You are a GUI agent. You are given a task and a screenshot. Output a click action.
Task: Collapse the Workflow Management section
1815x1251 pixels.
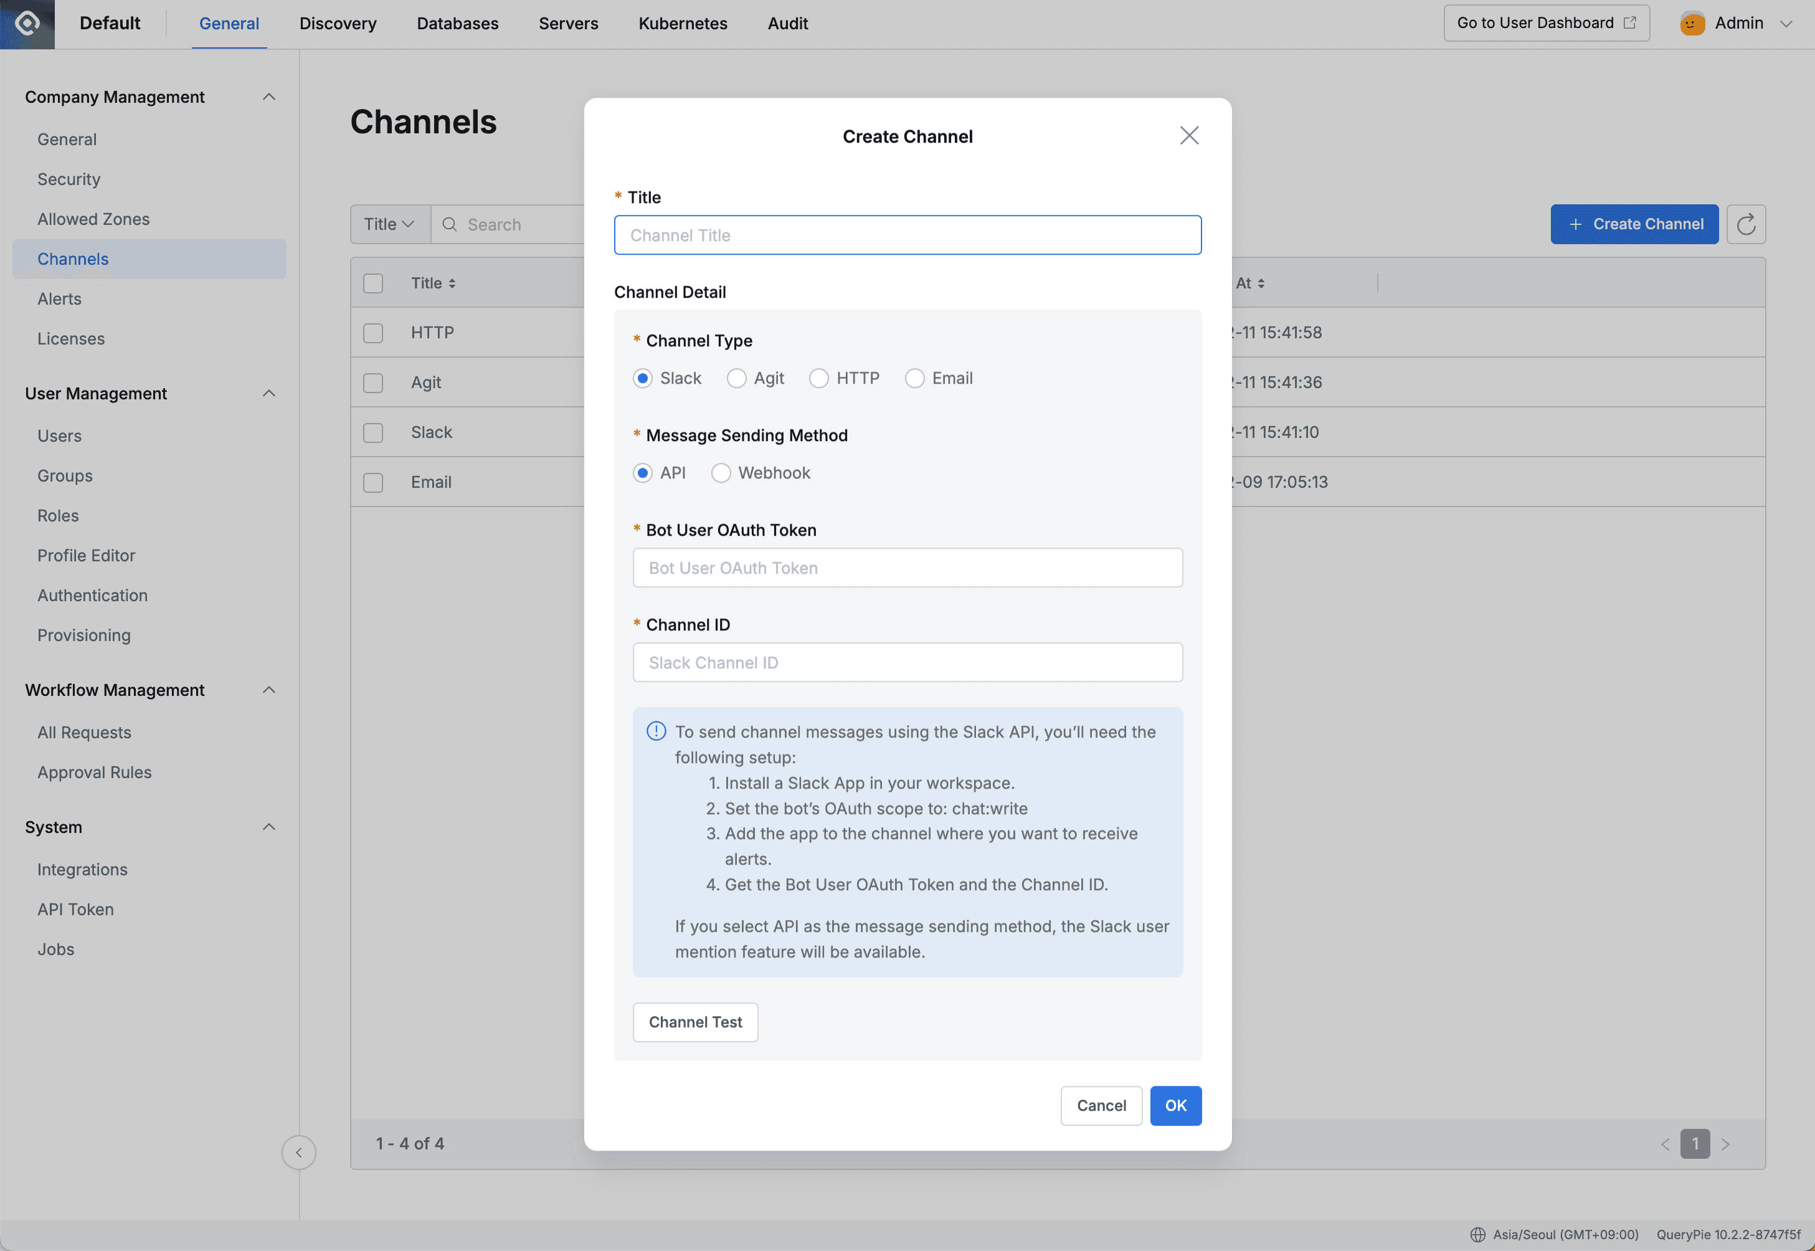pos(269,690)
